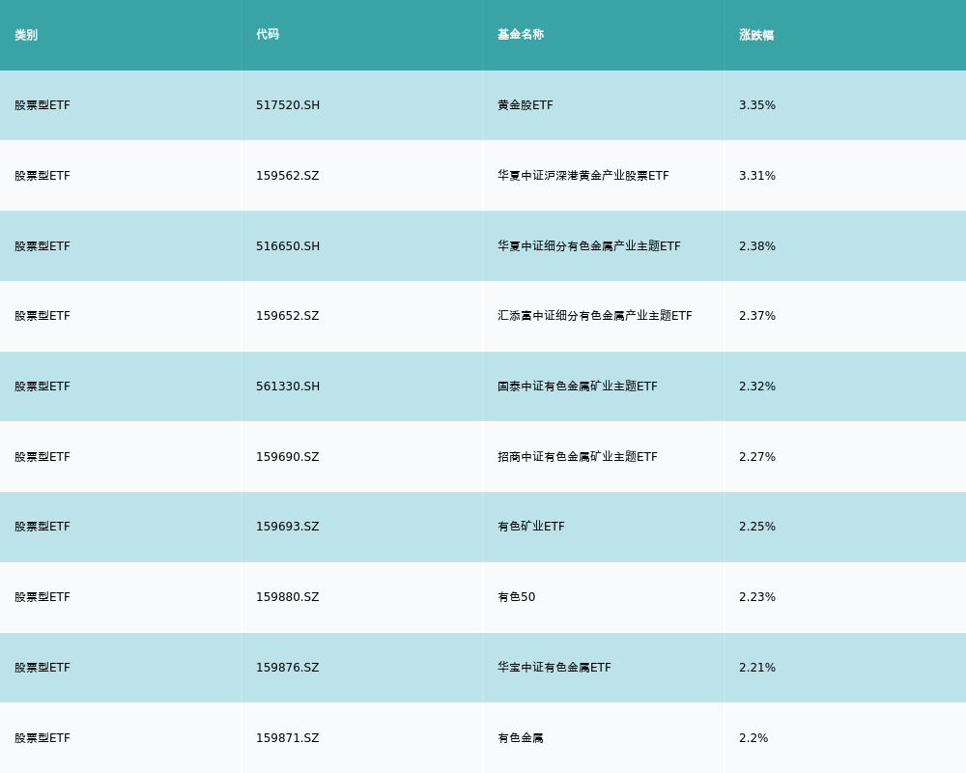
Task: Click 有色矿业ETF fund name
Action: tap(531, 527)
